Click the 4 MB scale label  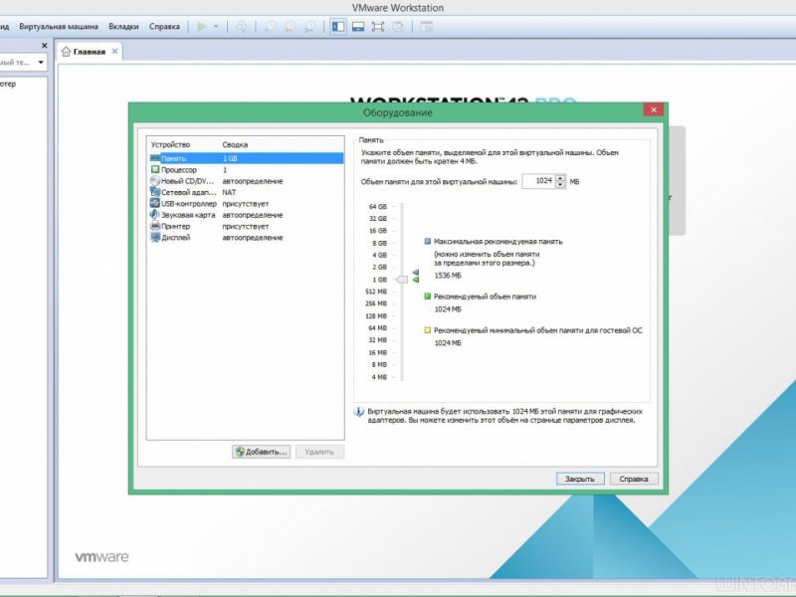379,377
